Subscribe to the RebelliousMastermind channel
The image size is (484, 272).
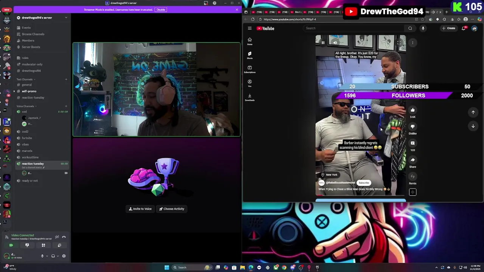tap(364, 183)
